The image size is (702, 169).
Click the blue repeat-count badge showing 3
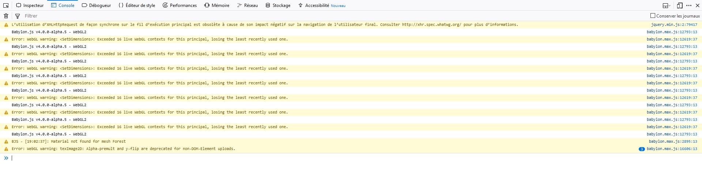point(642,149)
